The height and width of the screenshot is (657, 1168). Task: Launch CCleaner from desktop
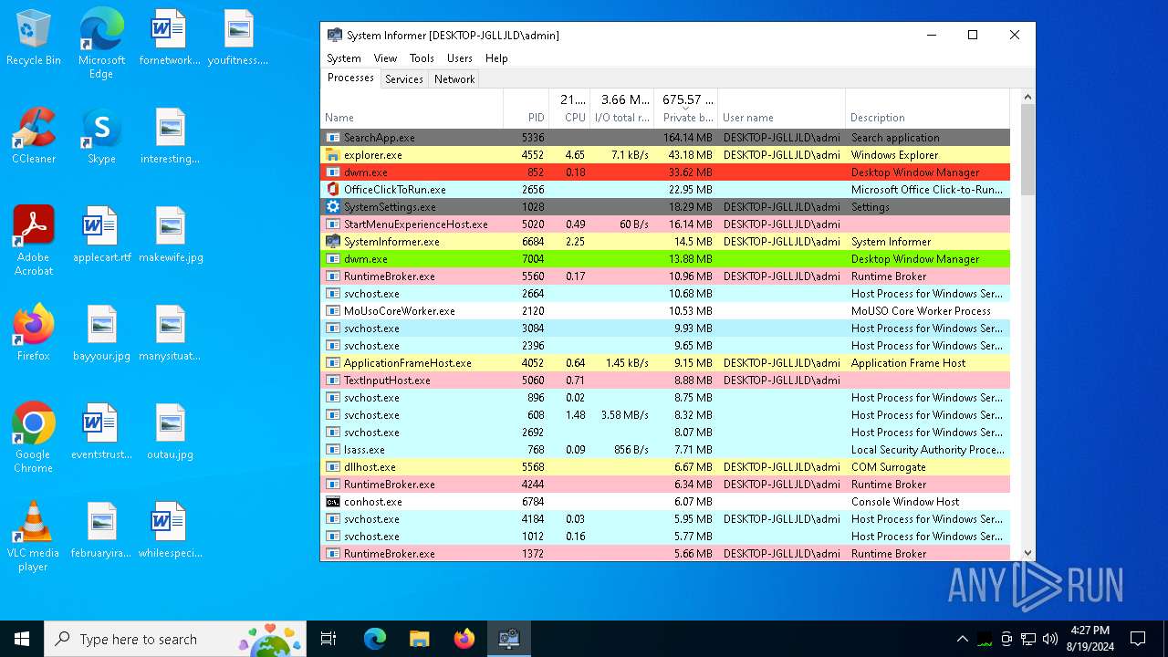[34, 136]
